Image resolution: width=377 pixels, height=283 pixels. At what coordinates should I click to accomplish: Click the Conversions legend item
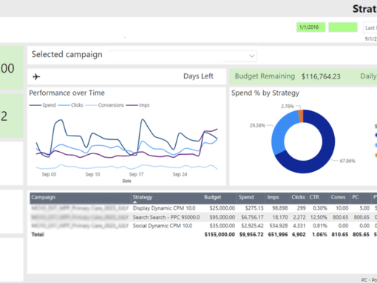click(104, 105)
